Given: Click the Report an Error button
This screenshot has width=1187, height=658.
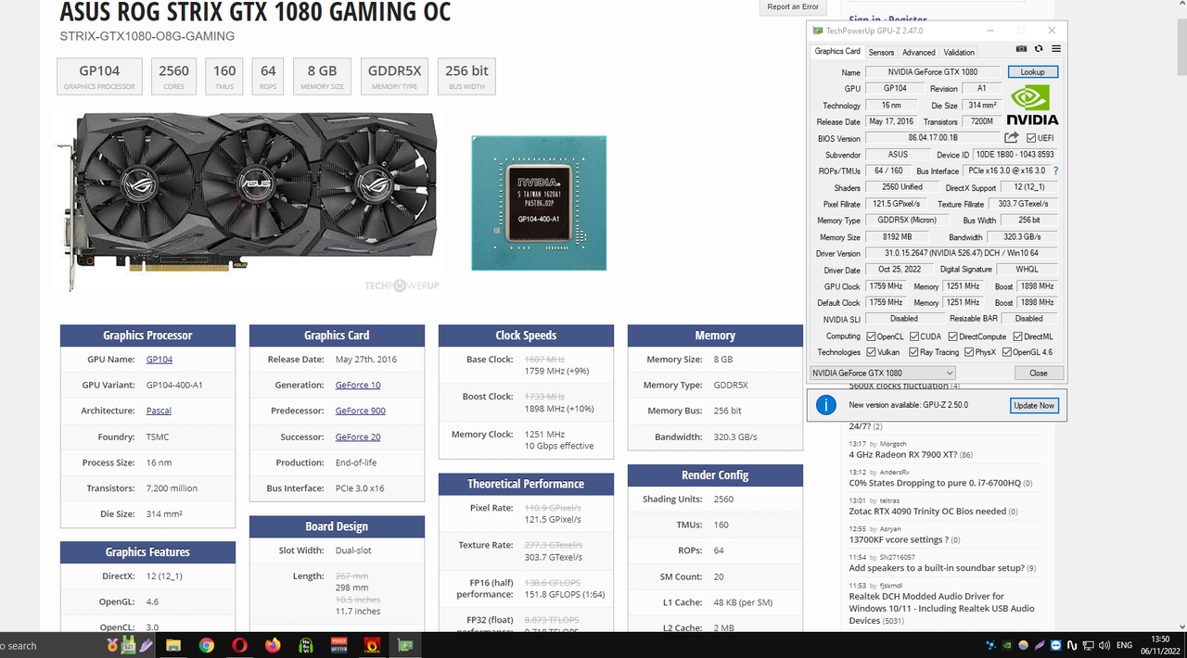Looking at the screenshot, I should point(792,7).
